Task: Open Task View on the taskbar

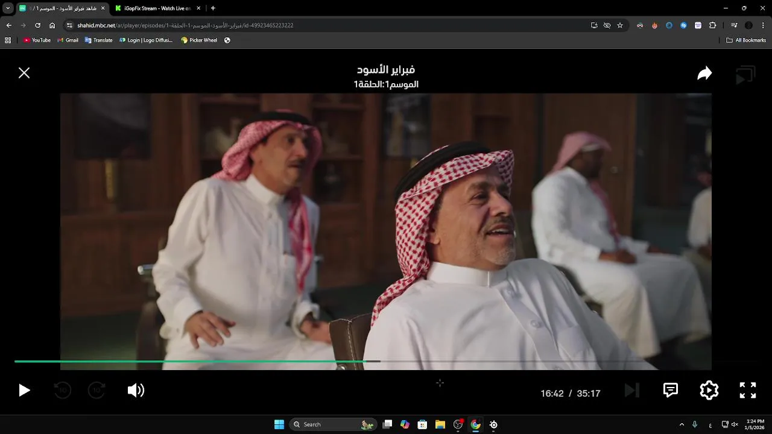Action: click(388, 424)
